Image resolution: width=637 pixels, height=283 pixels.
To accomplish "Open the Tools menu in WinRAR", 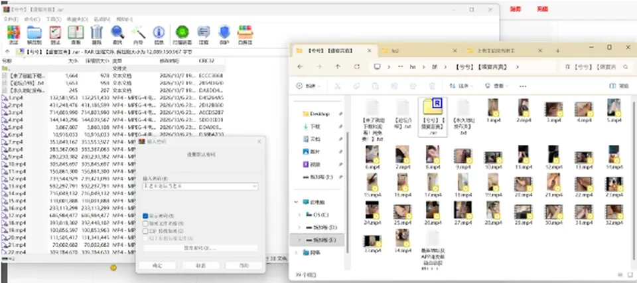I will 54,19.
